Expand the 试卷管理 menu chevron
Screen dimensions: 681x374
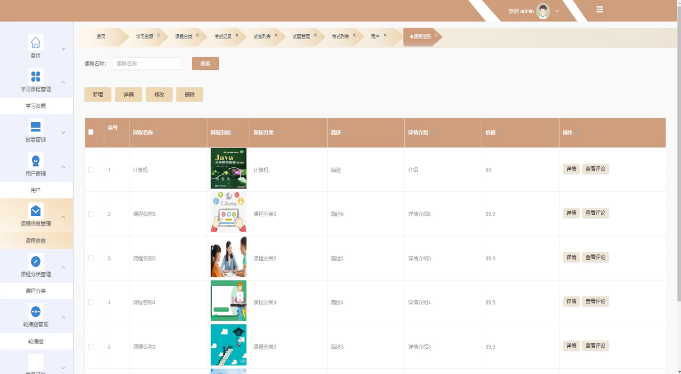pyautogui.click(x=63, y=133)
